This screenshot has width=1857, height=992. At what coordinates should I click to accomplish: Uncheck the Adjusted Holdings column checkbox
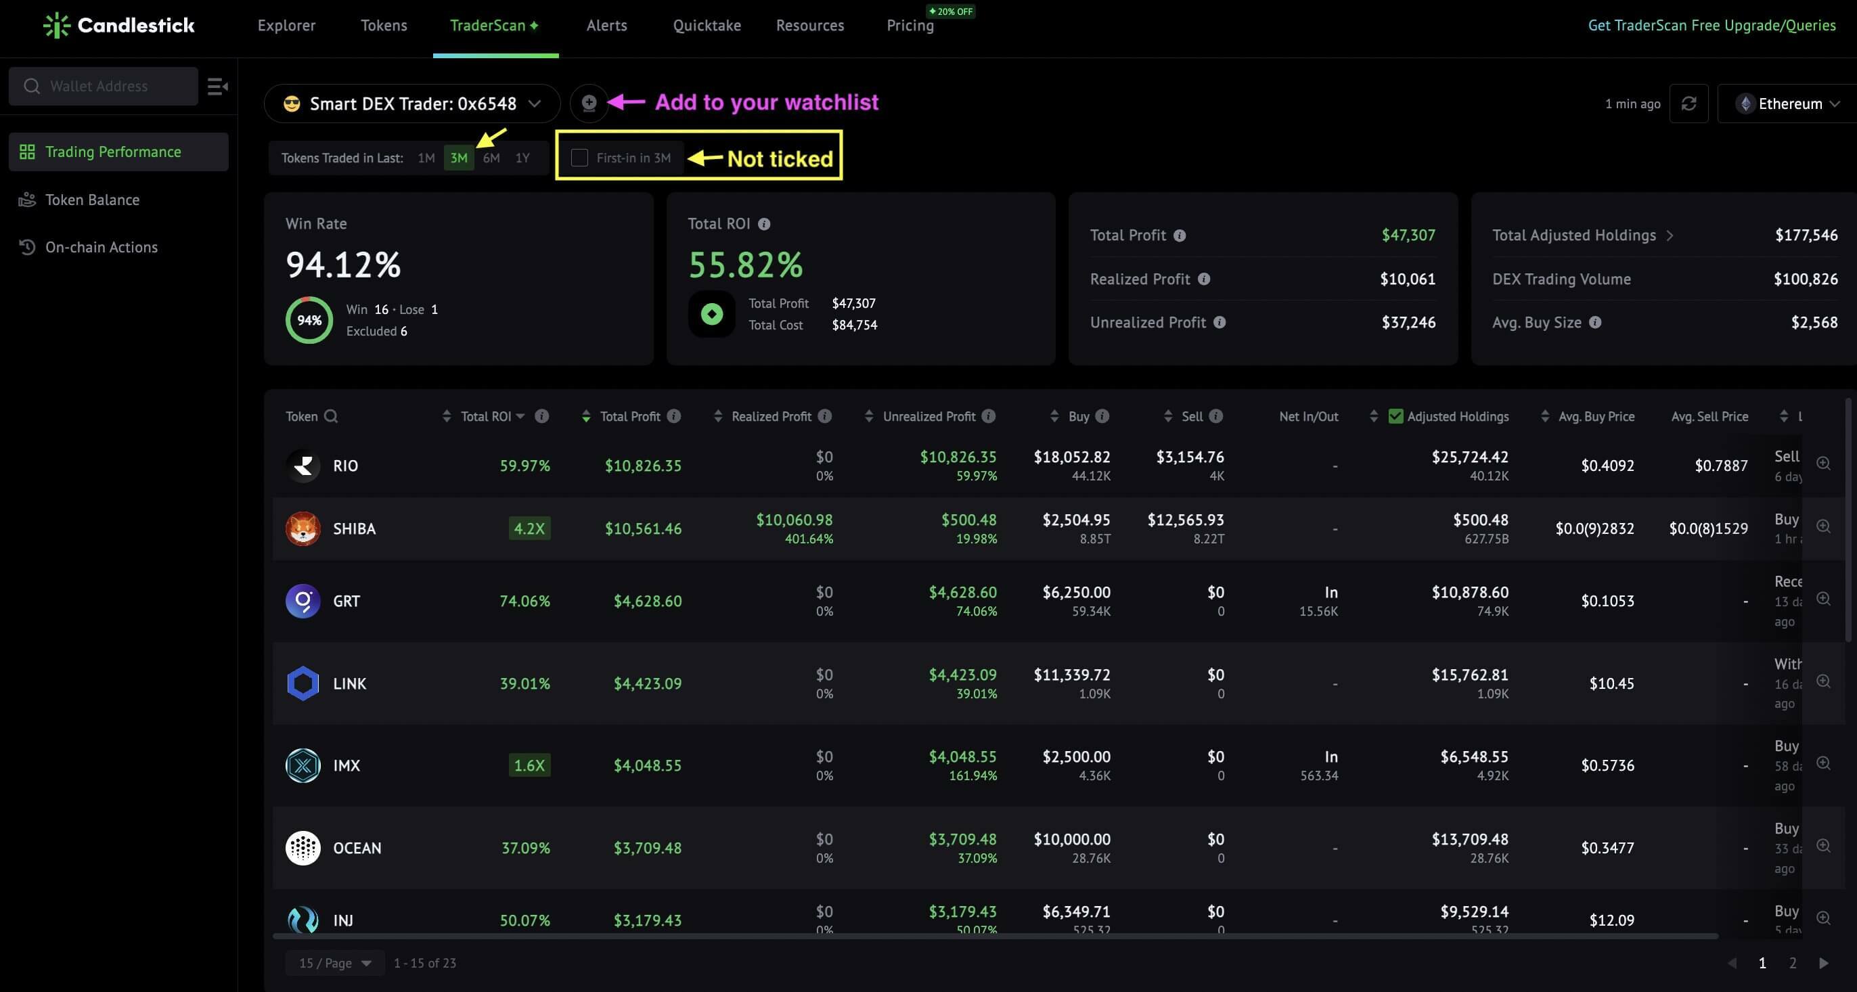coord(1395,416)
